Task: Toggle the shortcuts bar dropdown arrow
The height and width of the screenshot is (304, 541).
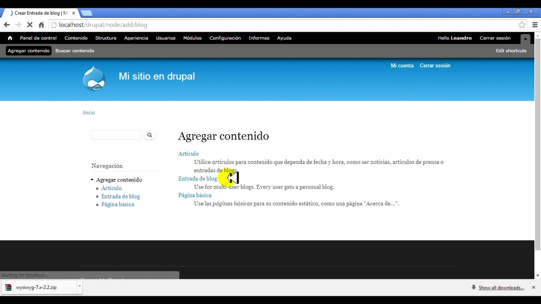Action: click(525, 39)
